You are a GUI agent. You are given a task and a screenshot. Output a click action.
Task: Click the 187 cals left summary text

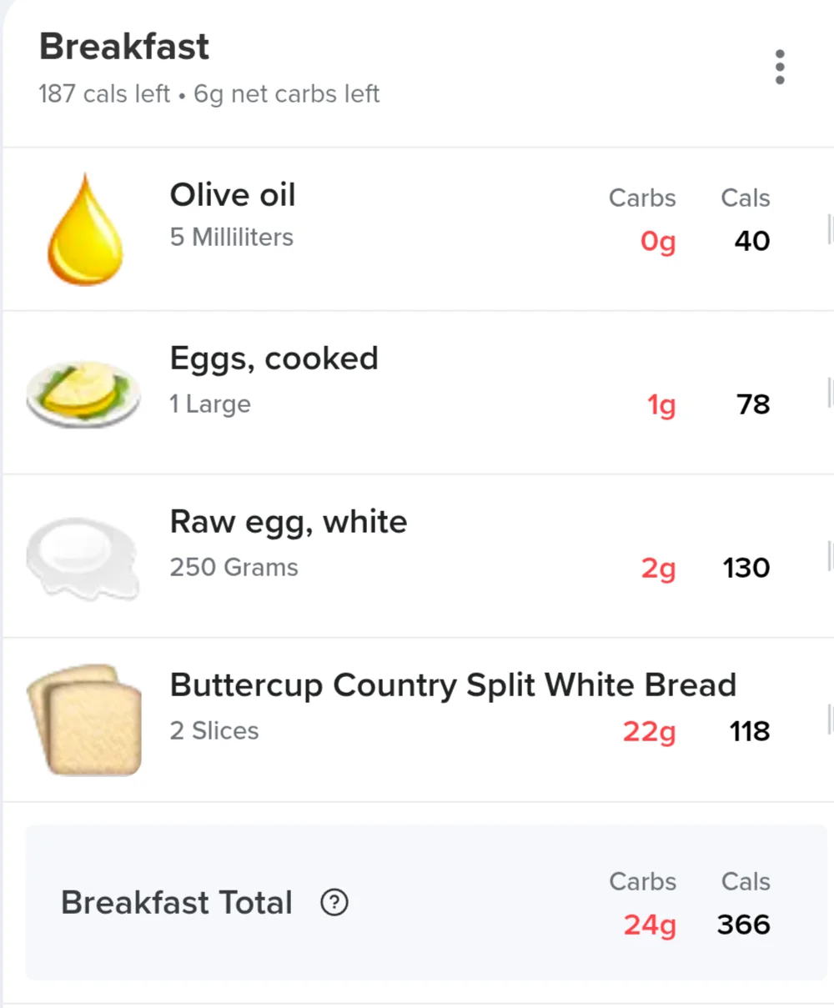pyautogui.click(x=104, y=93)
